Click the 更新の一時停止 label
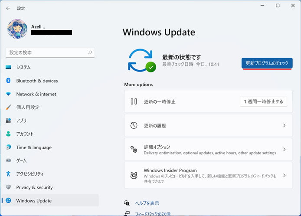Image resolution: width=301 pixels, height=216 pixels. pyautogui.click(x=160, y=101)
